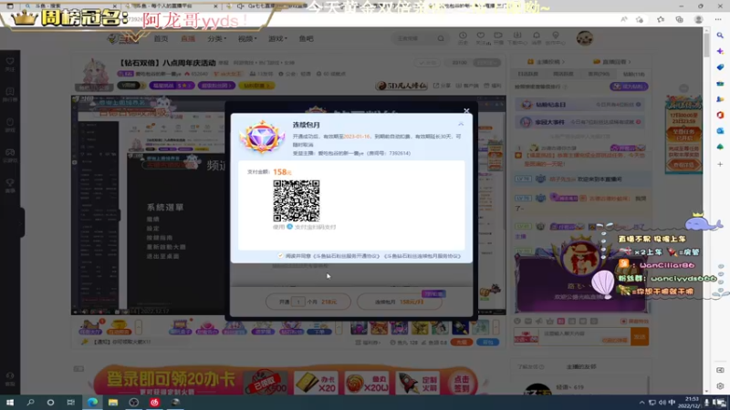Screen dimensions: 730x410
Task: Click the Microsoft Edge taskbar icon
Action: click(x=93, y=402)
